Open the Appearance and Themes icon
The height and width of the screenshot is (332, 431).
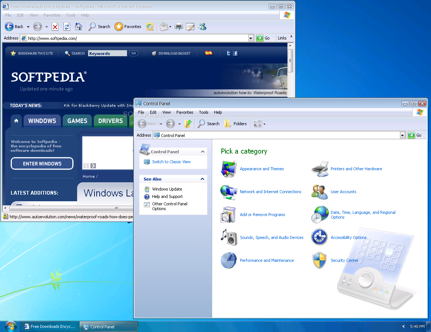point(228,169)
